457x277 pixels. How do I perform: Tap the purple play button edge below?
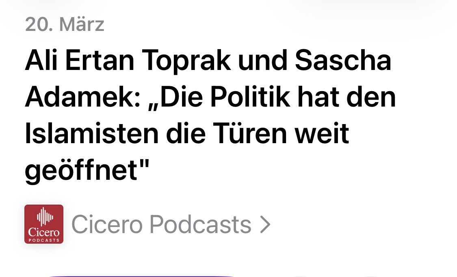142,276
